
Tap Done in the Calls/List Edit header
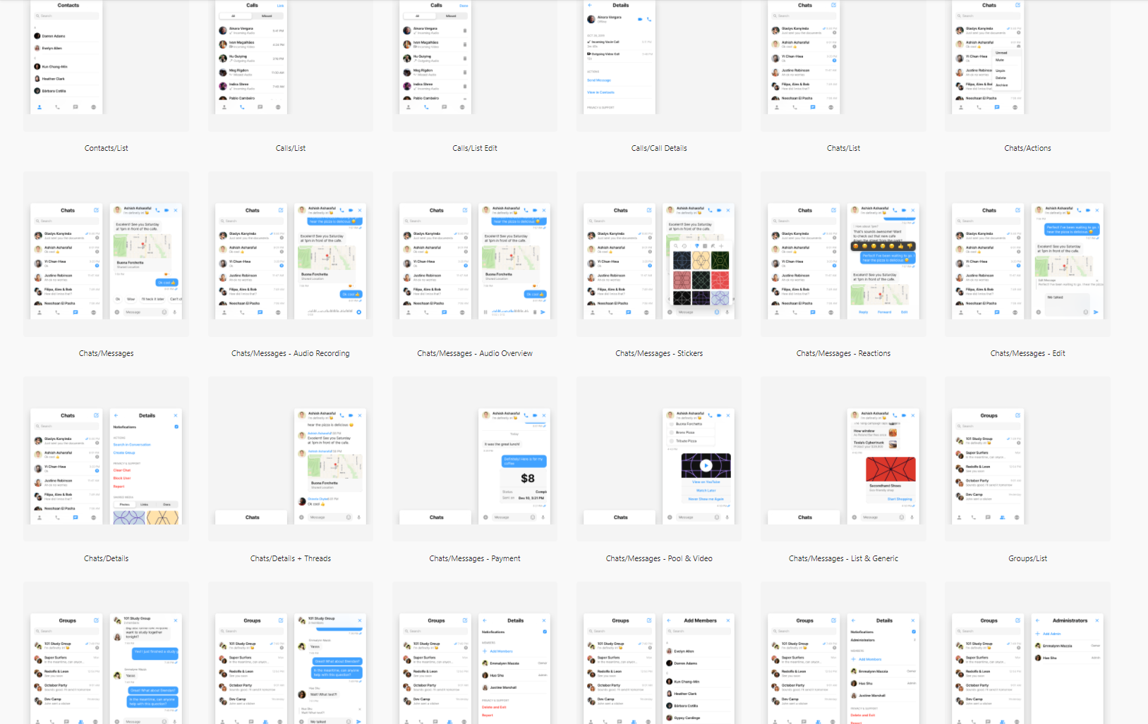coord(464,6)
